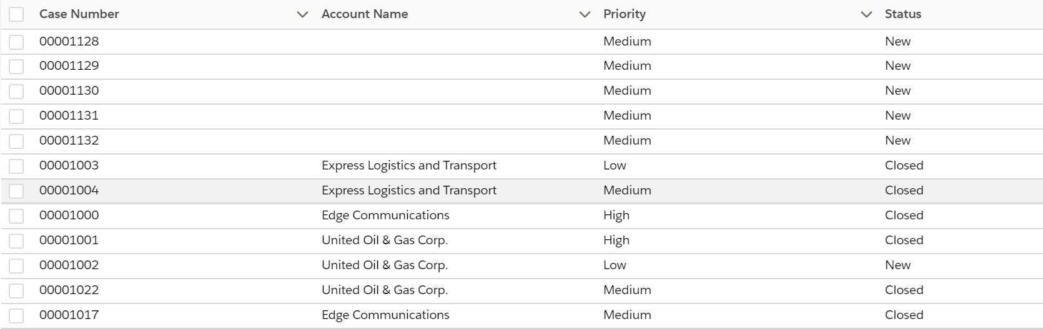Click the Priority column header
Viewport: 1043px width, 329px height.
coord(625,14)
